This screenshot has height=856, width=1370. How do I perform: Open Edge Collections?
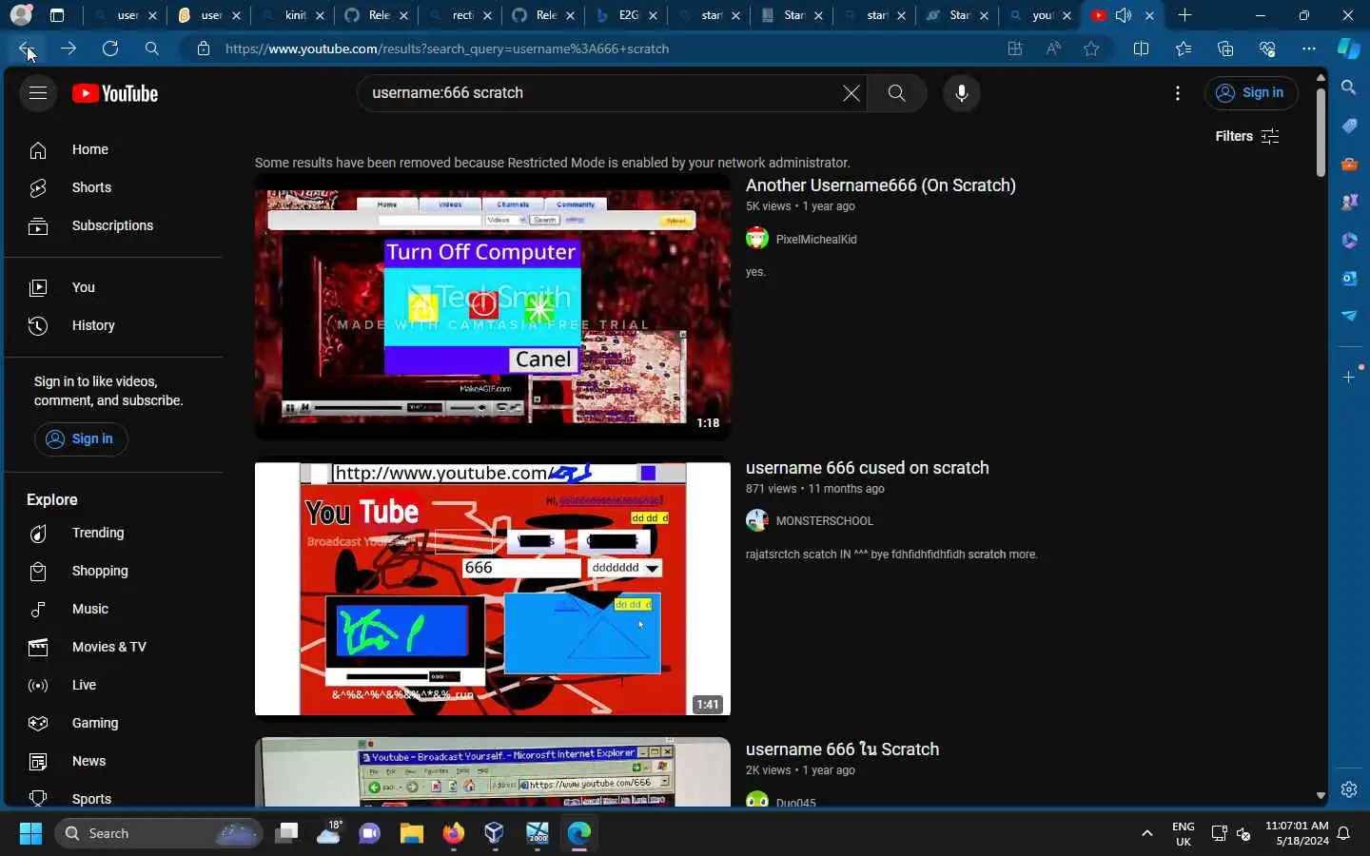pyautogui.click(x=1225, y=49)
